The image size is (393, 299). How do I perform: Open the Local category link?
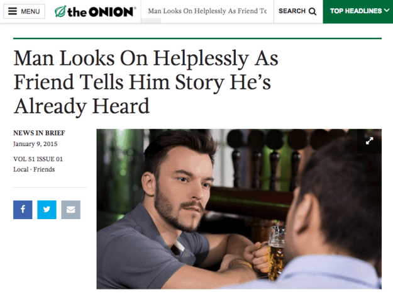click(21, 169)
